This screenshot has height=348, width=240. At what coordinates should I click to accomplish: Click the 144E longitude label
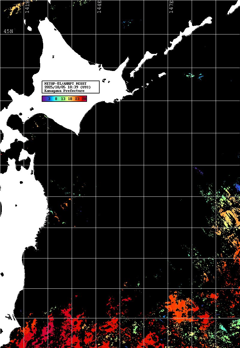click(x=99, y=7)
